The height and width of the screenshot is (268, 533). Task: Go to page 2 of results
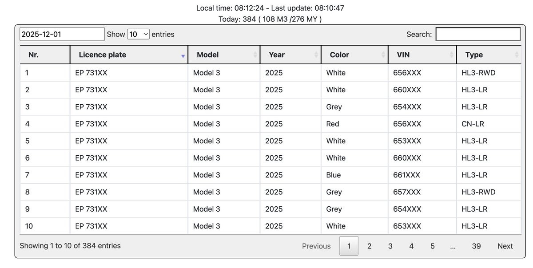coord(369,246)
